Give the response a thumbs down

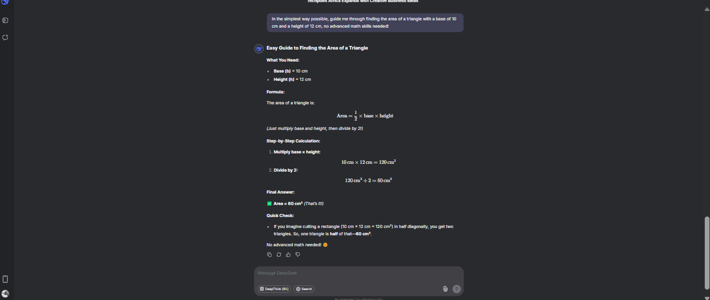click(298, 255)
